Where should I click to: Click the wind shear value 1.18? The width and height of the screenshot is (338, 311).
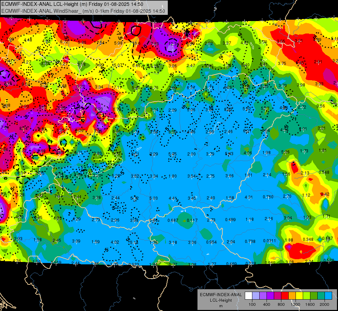[249, 219]
